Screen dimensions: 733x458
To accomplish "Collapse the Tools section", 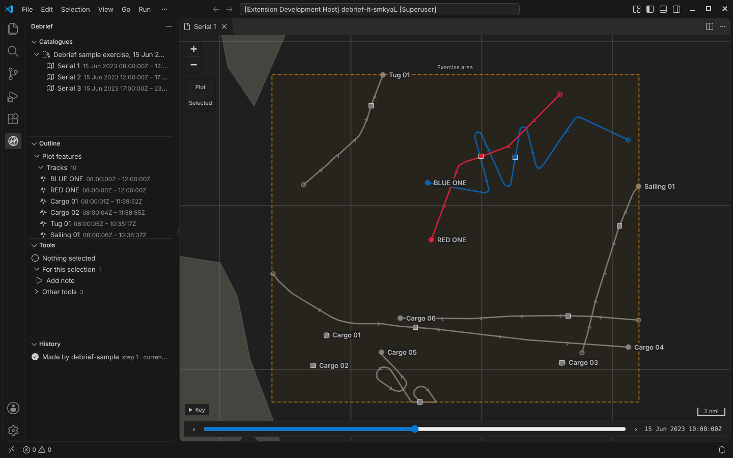I will pos(34,245).
